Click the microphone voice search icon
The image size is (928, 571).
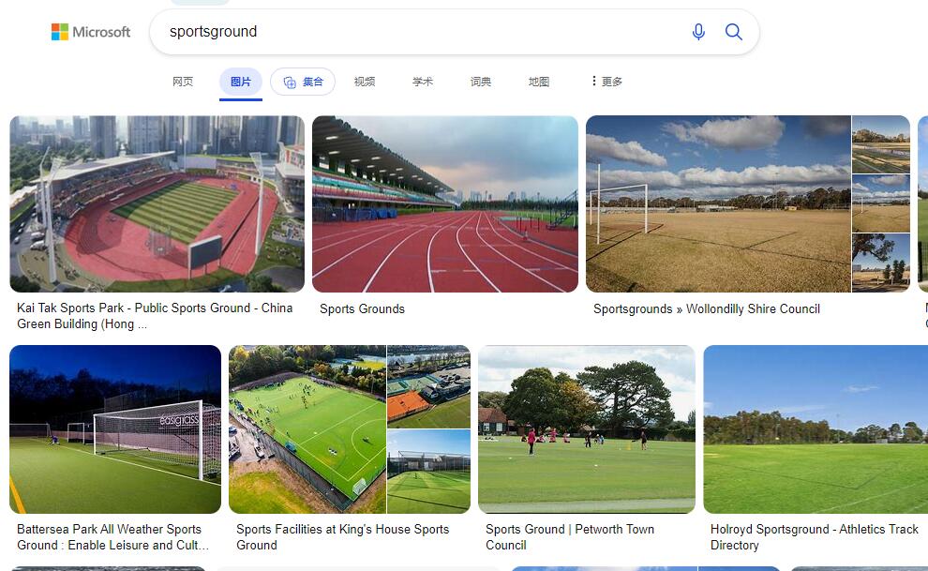[x=698, y=32]
